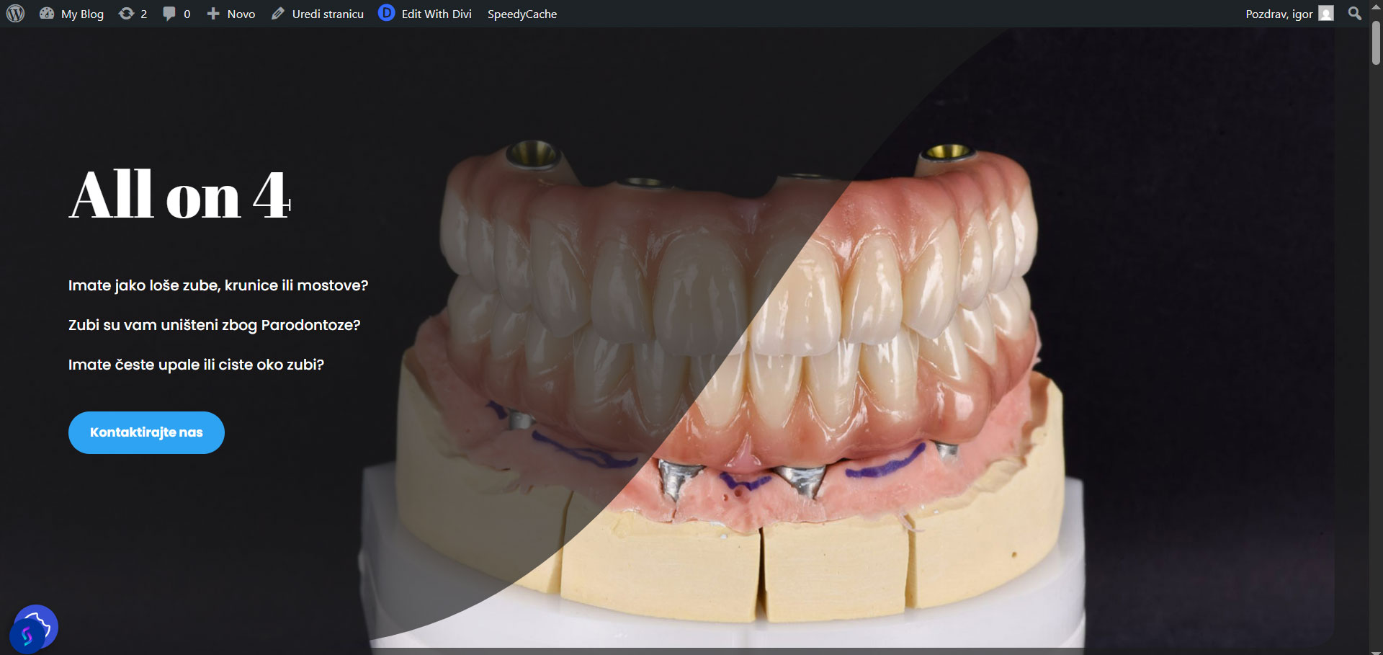Click the WordPress logo icon
Screen dimensions: 1383x655
(x=15, y=14)
